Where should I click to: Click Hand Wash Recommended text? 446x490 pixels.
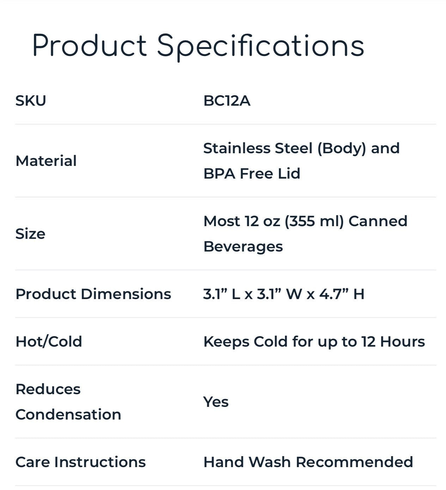pyautogui.click(x=308, y=462)
